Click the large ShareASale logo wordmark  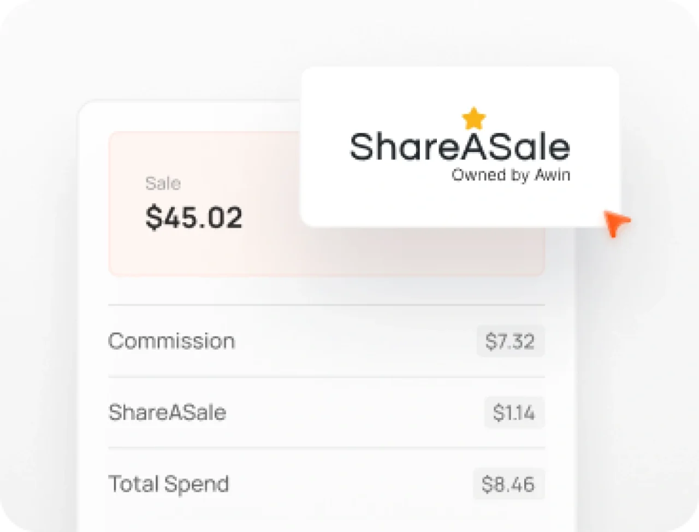(459, 146)
